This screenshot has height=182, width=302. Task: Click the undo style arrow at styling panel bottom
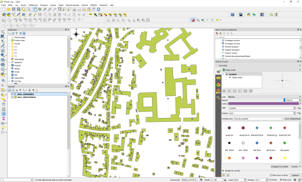click(223, 175)
